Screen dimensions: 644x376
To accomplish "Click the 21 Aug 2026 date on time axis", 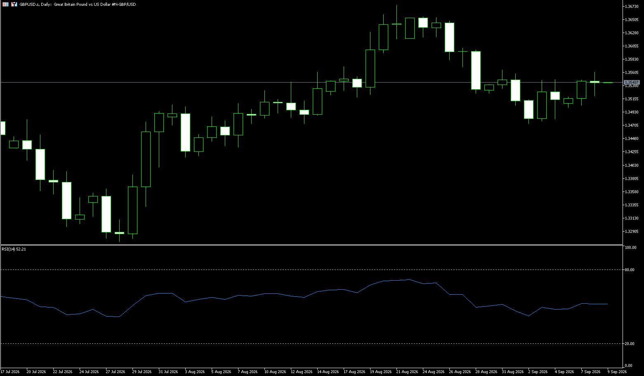I will point(407,372).
